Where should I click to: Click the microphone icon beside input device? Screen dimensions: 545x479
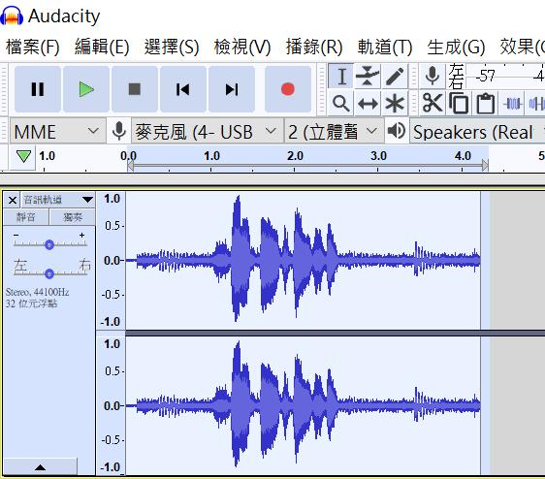point(119,131)
